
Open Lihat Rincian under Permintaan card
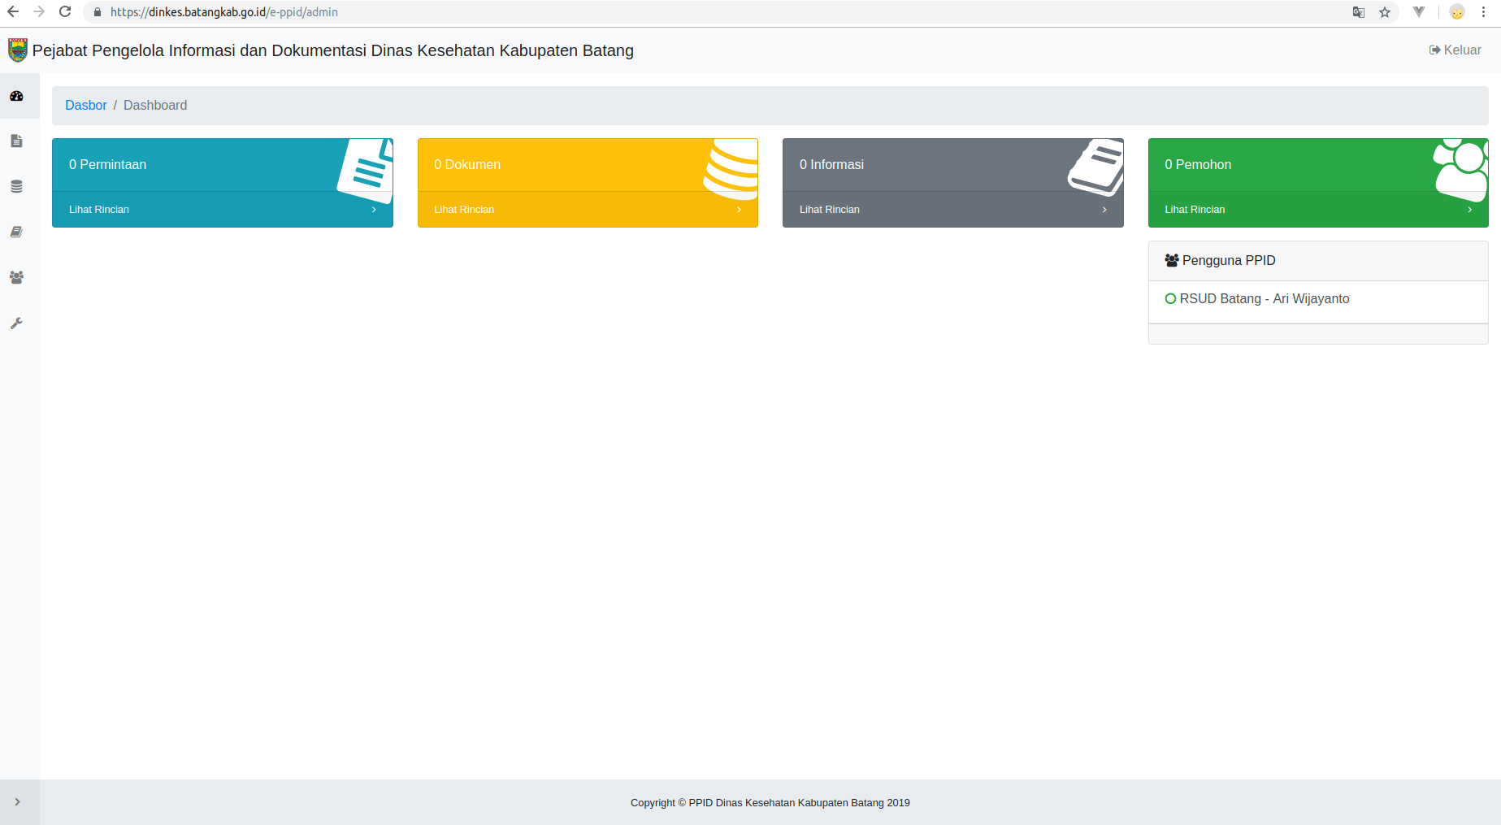pyautogui.click(x=99, y=210)
